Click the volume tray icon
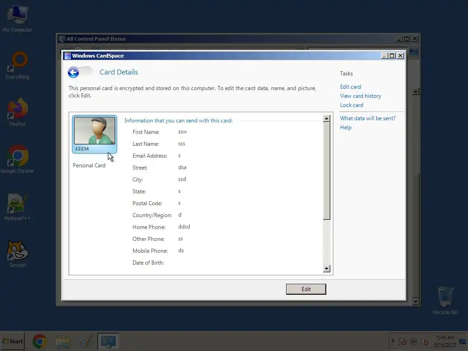Viewport: 468px width, 351px height. [x=424, y=341]
